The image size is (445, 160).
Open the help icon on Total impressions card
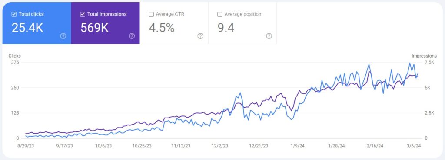(132, 36)
